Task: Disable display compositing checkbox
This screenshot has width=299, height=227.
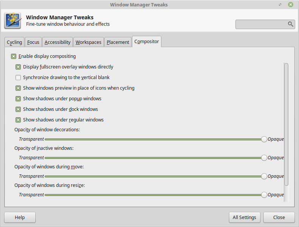Action: point(14,56)
